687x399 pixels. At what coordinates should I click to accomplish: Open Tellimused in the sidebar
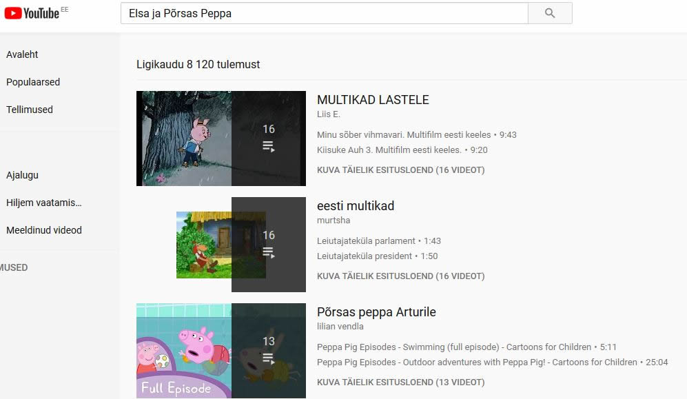pyautogui.click(x=30, y=110)
